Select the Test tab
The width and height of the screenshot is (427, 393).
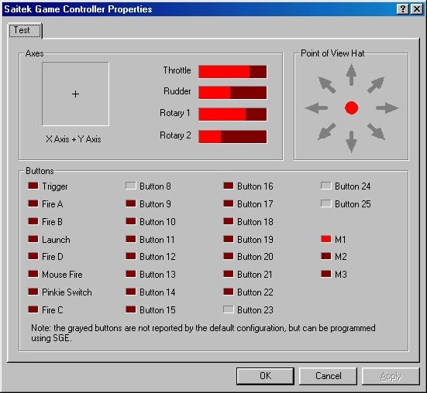click(x=25, y=30)
